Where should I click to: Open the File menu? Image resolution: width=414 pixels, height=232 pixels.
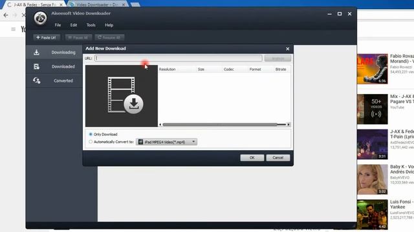pyautogui.click(x=58, y=25)
